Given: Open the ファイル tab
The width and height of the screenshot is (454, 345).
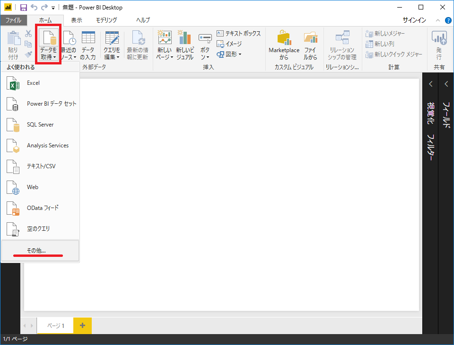Looking at the screenshot, I should (13, 20).
